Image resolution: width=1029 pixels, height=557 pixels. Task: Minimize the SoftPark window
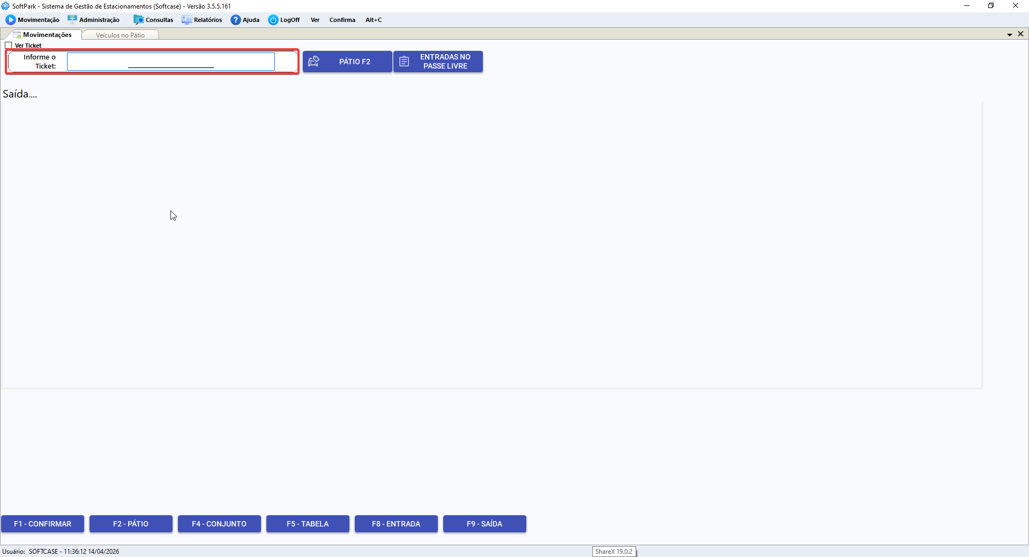pos(967,6)
